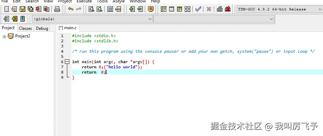Open the Project menu in menu bar
The width and height of the screenshot is (323, 136).
(65, 1)
